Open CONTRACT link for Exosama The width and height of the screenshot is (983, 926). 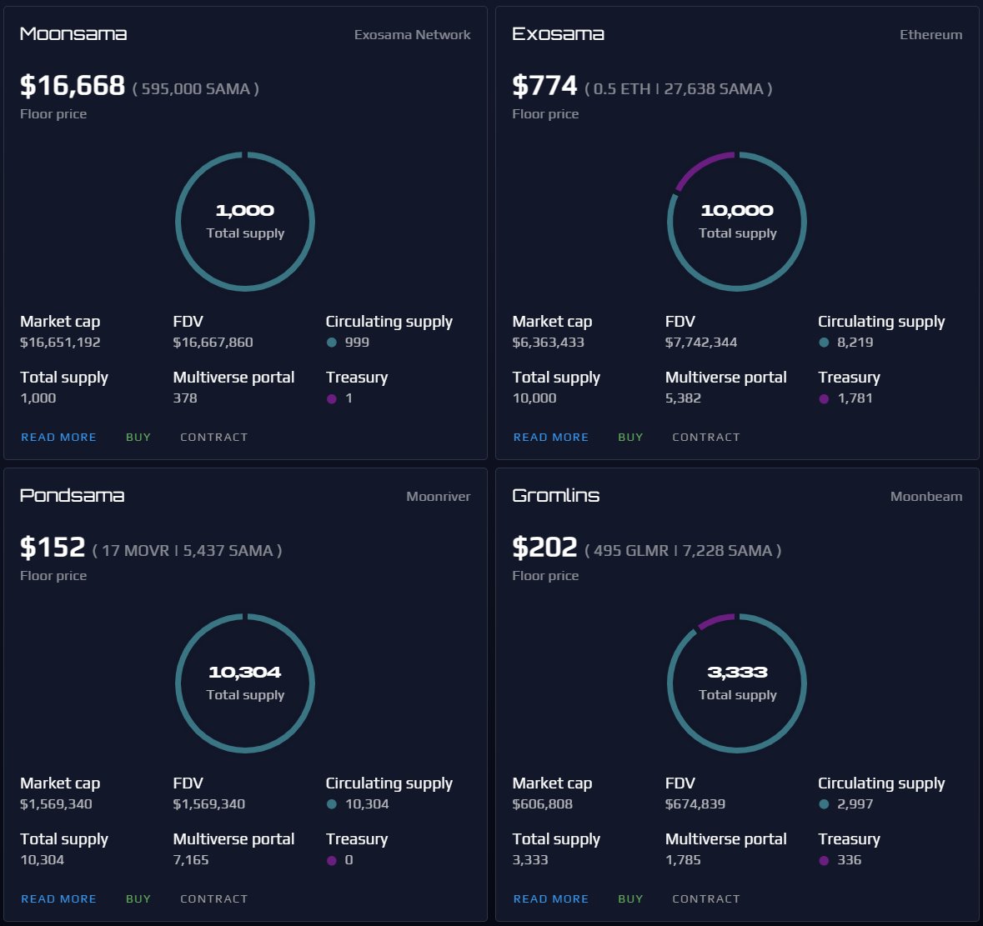coord(706,438)
